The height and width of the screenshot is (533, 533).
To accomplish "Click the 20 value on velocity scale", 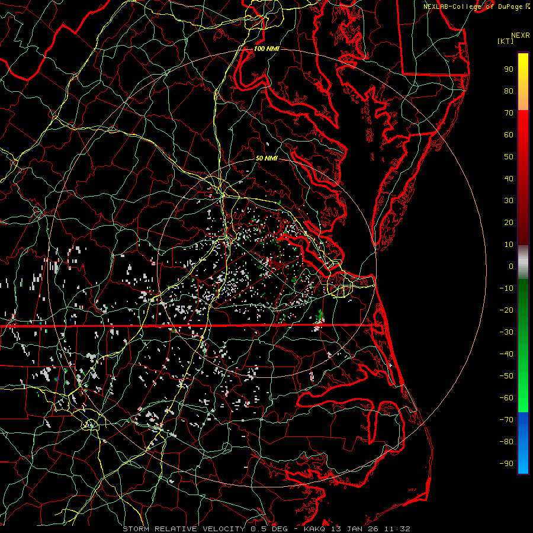I will pos(509,223).
